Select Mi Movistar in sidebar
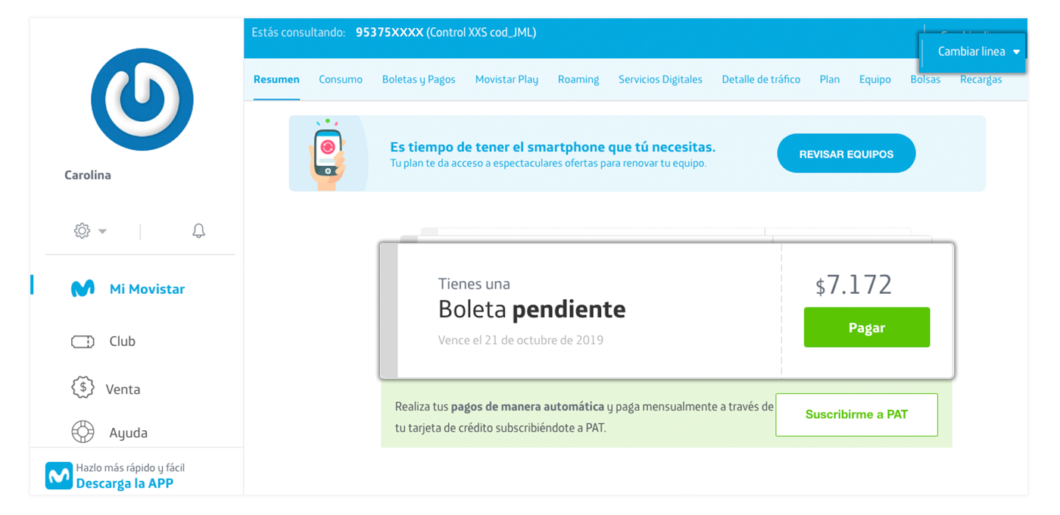The image size is (1060, 515). pyautogui.click(x=147, y=289)
